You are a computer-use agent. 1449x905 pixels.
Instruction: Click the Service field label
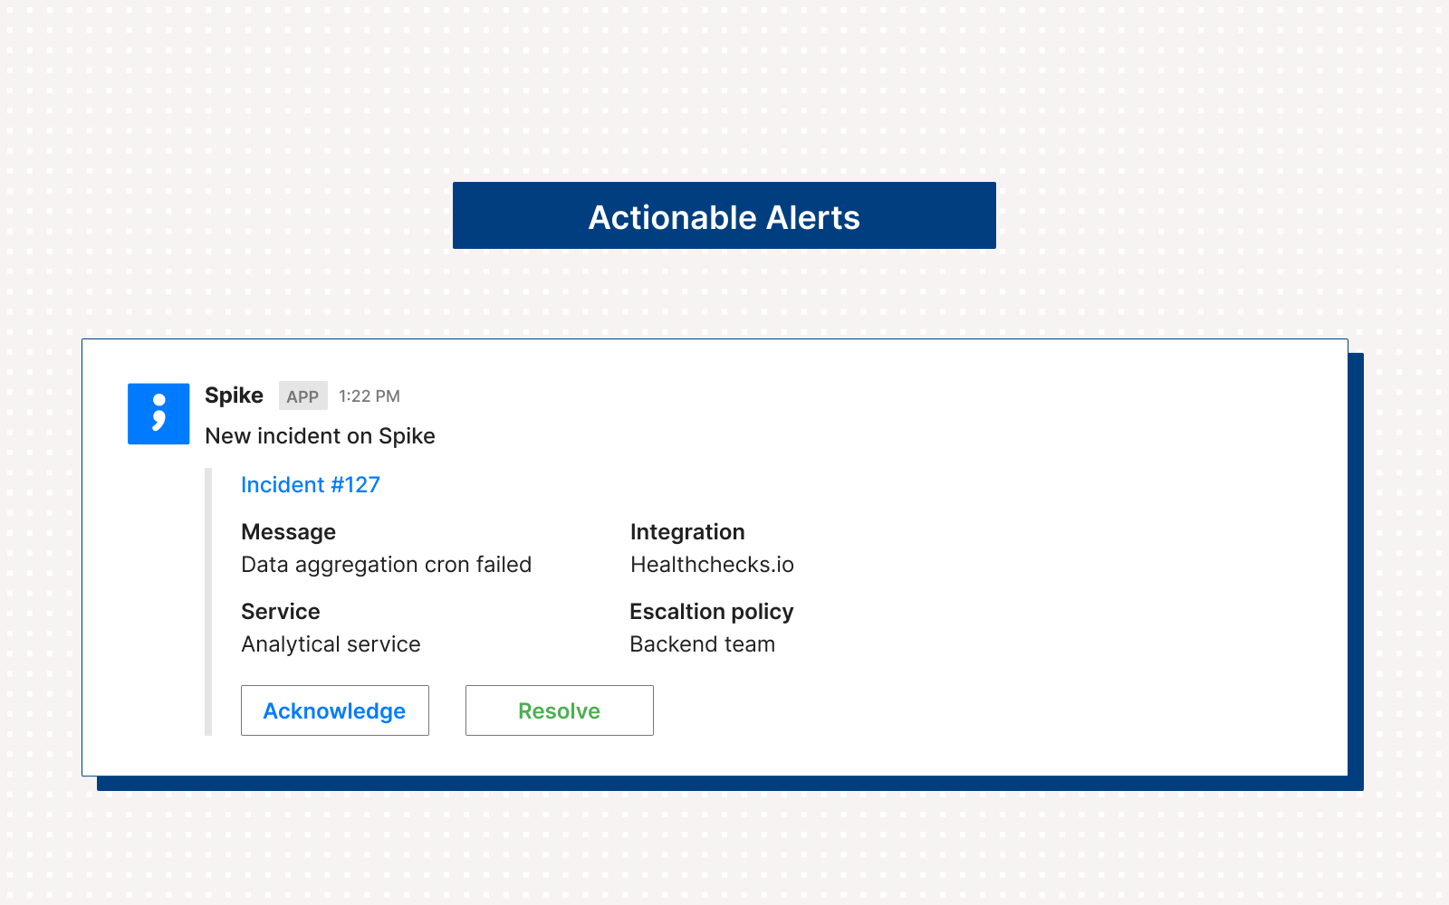click(x=280, y=612)
